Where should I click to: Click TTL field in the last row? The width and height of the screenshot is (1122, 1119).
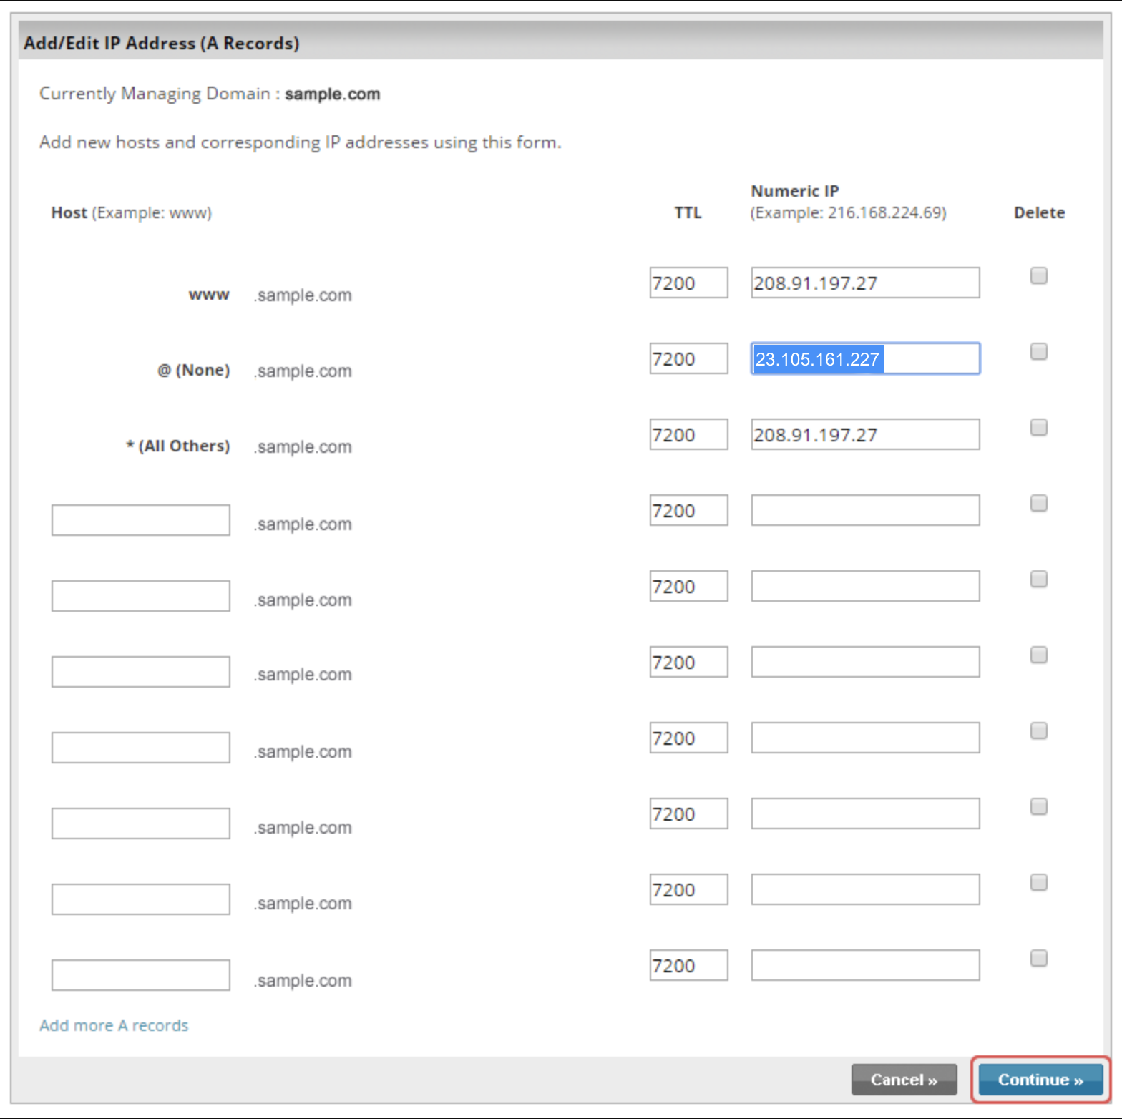pos(688,966)
